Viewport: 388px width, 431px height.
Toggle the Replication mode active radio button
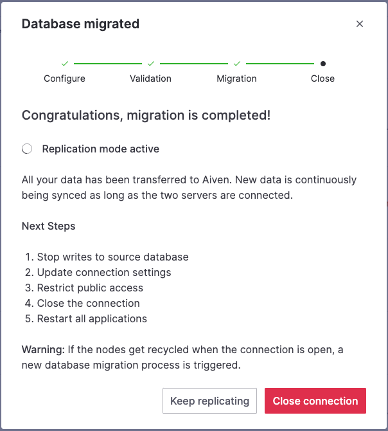(27, 149)
